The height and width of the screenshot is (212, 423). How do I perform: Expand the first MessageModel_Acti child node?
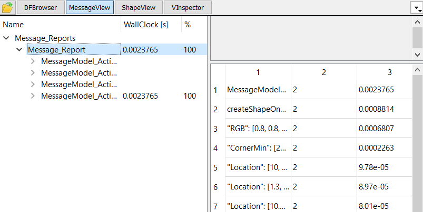(x=33, y=61)
